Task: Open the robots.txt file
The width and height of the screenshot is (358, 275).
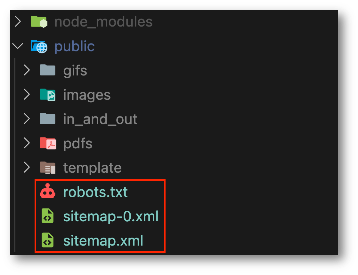Action: tap(95, 192)
